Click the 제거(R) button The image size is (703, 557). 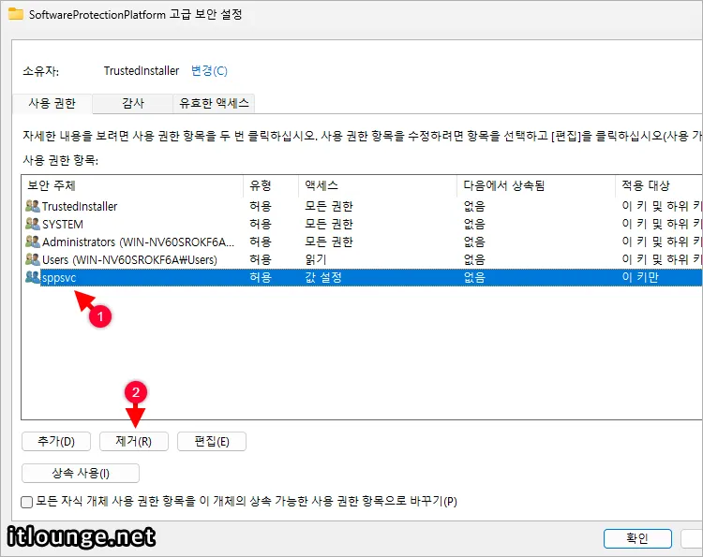tap(134, 442)
